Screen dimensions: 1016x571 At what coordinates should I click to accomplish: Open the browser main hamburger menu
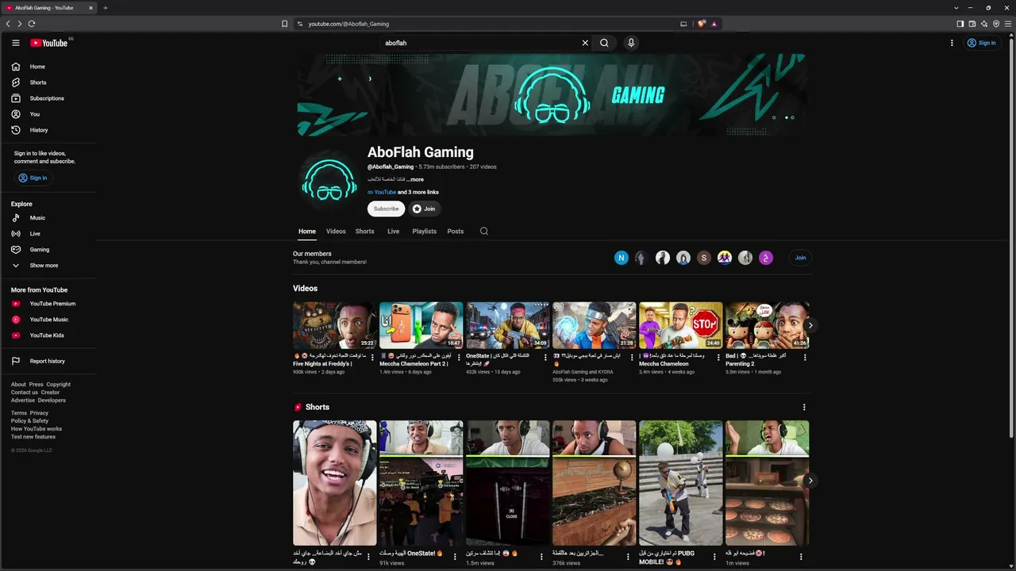click(1009, 24)
